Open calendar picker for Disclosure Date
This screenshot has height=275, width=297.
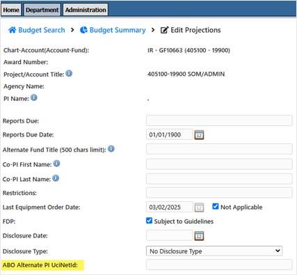click(x=199, y=236)
